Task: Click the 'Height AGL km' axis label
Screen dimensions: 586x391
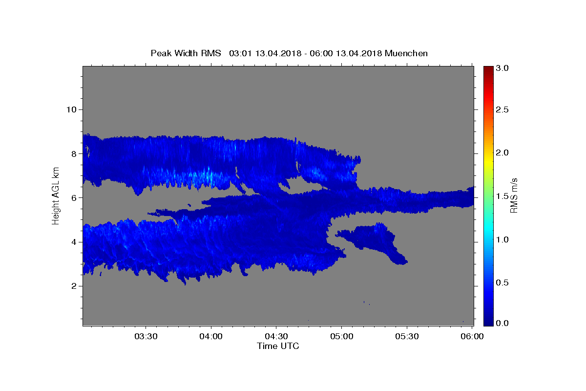Action: (x=56, y=195)
